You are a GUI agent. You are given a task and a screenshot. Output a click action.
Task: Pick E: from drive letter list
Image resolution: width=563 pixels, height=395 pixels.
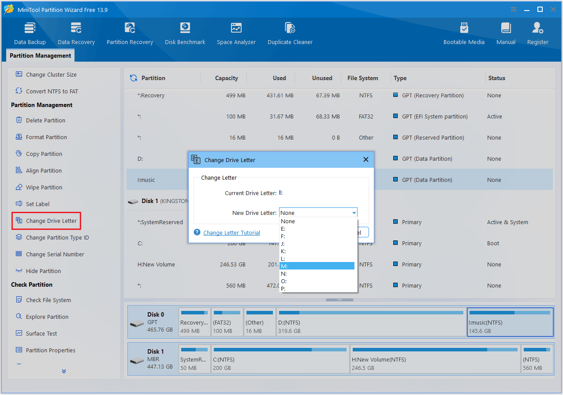317,229
